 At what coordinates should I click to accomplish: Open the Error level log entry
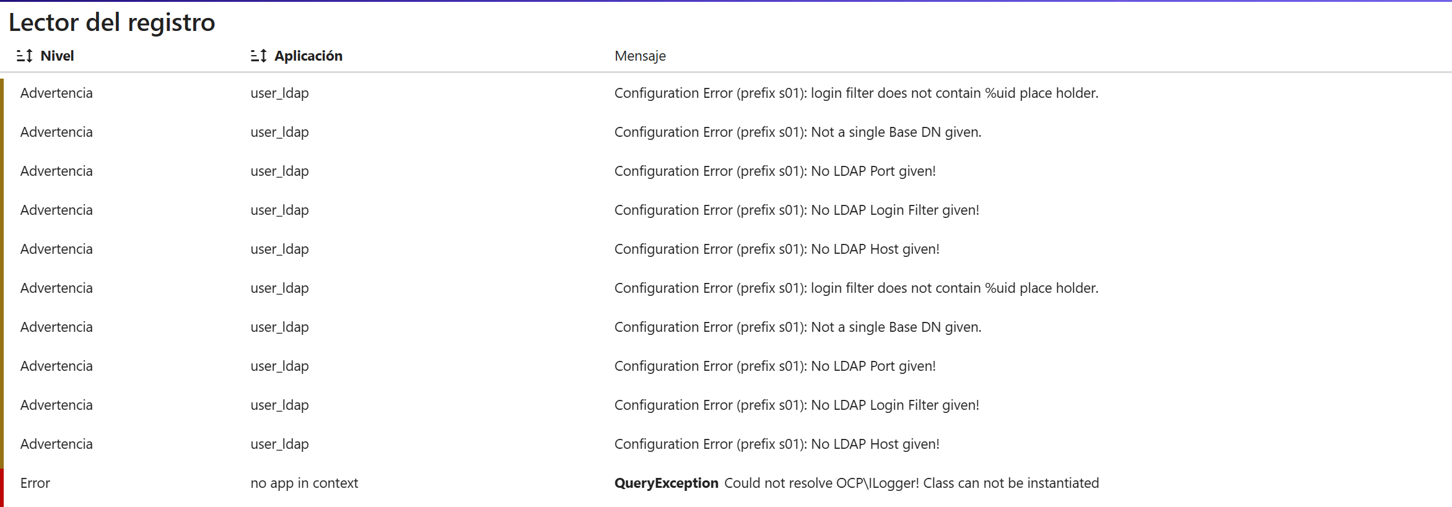[x=35, y=483]
